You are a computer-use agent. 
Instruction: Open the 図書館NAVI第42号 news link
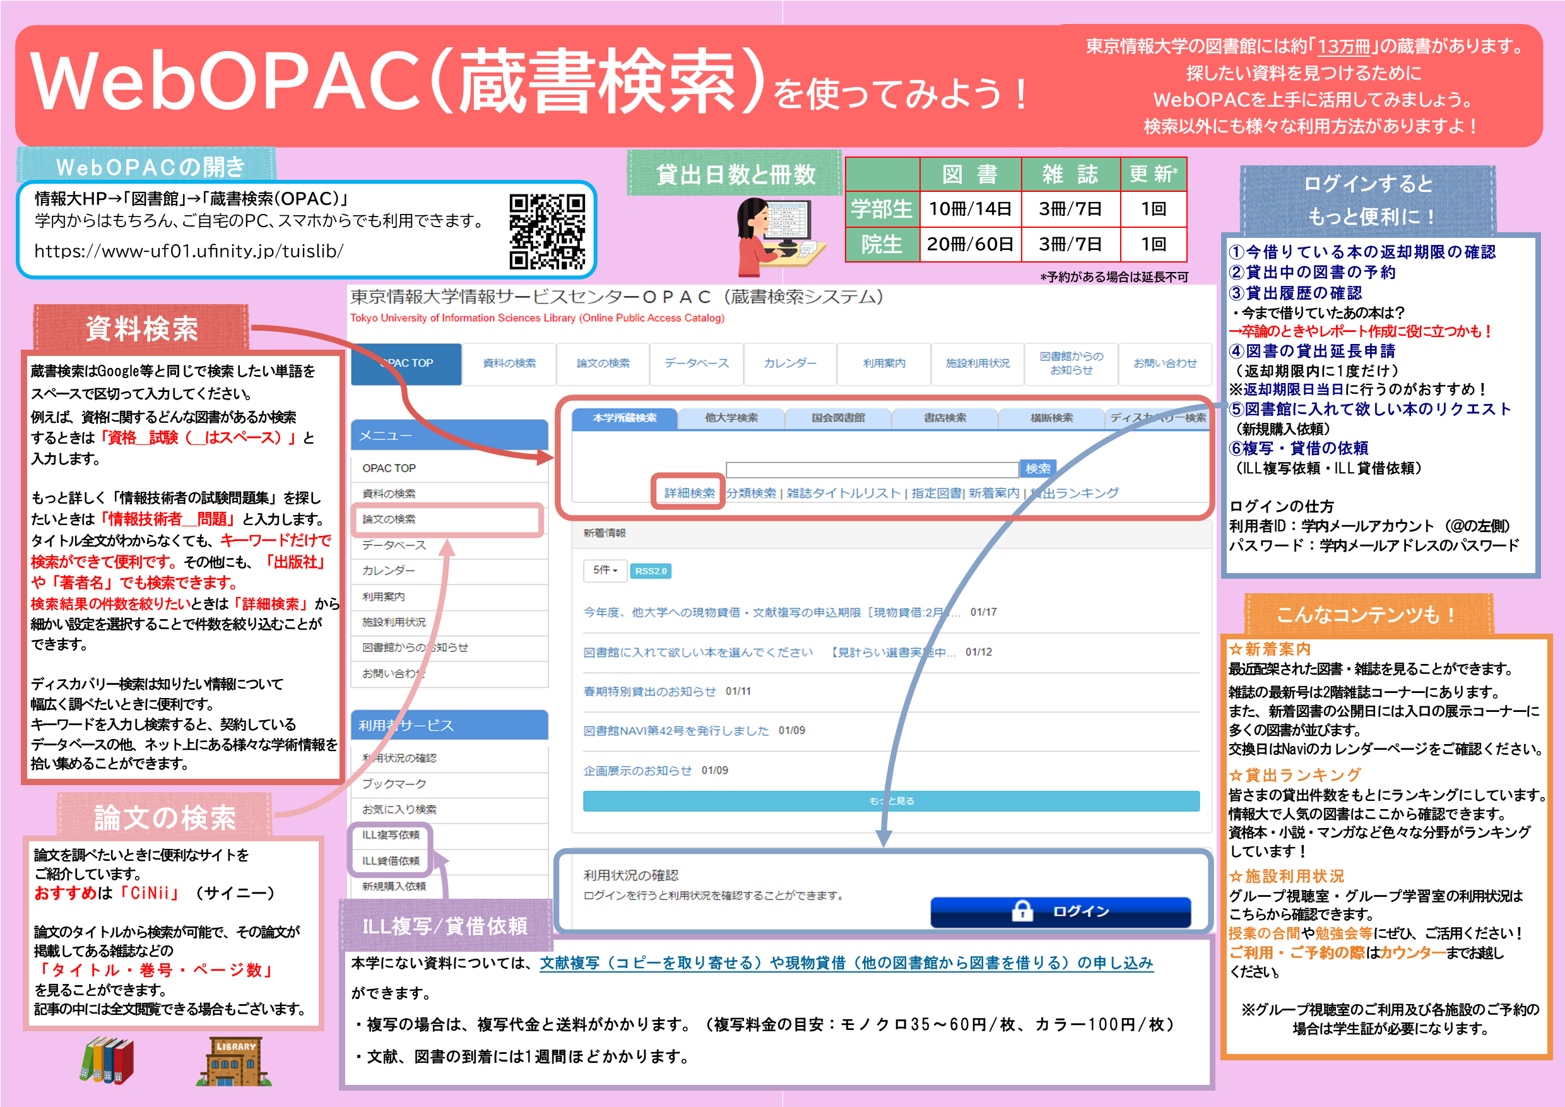(x=675, y=731)
